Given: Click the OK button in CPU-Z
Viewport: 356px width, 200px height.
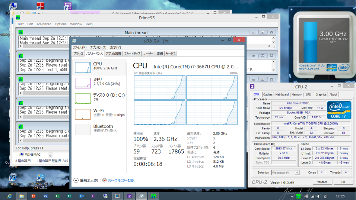Looking at the screenshot, I should [x=343, y=182].
